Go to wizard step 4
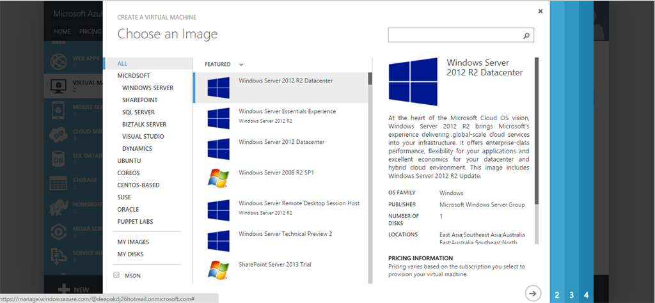The image size is (655, 303). (586, 295)
